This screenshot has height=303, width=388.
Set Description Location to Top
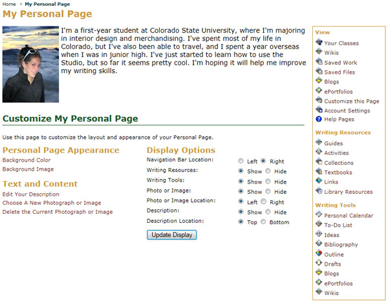click(x=241, y=222)
